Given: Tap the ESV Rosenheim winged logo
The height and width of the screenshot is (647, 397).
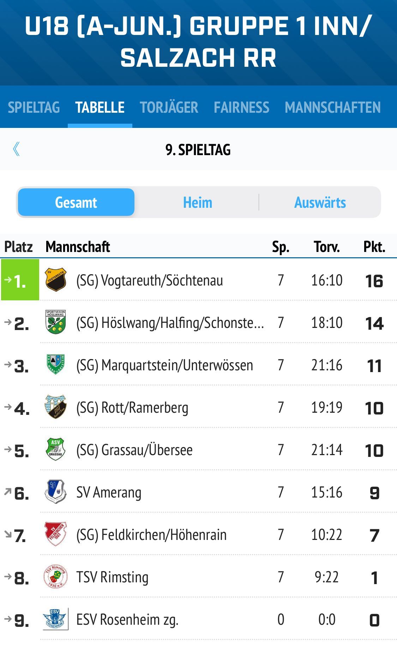Looking at the screenshot, I should tap(56, 619).
